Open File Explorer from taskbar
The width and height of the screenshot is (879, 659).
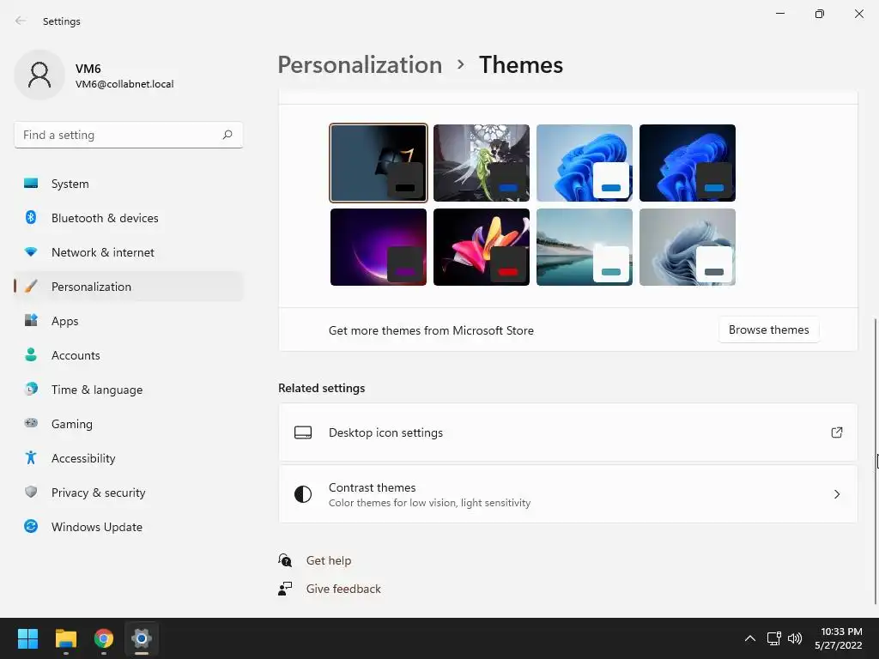coord(65,638)
